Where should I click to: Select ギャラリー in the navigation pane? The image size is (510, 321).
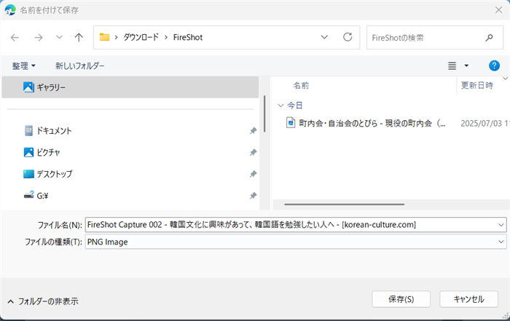(x=51, y=87)
